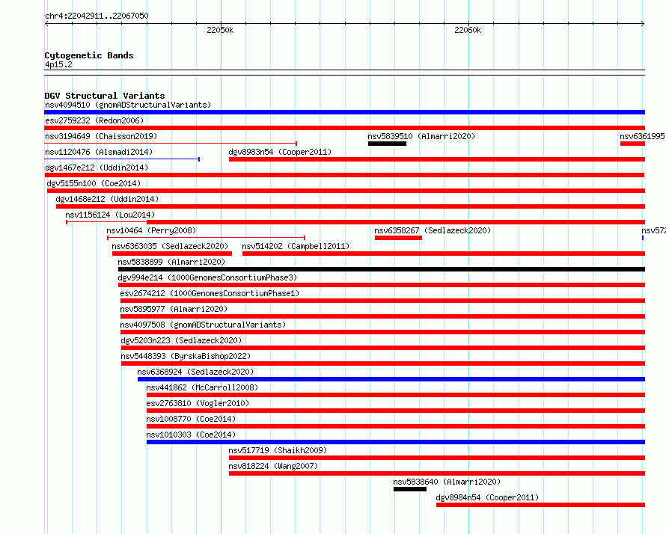Image resolution: width=666 pixels, height=534 pixels.
Task: Open the nsv5838640 (Almarri2020) label
Action: [x=447, y=482]
